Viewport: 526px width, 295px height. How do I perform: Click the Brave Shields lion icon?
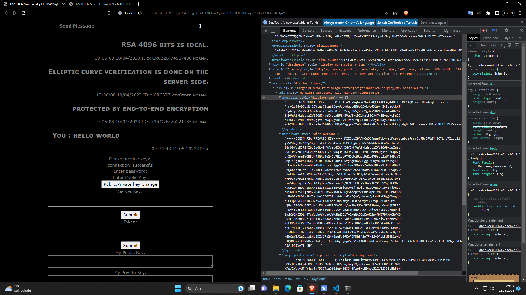coord(406,13)
